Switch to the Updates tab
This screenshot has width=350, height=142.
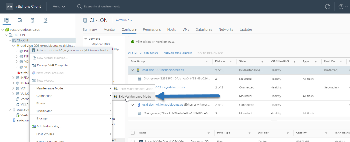(x=246, y=29)
